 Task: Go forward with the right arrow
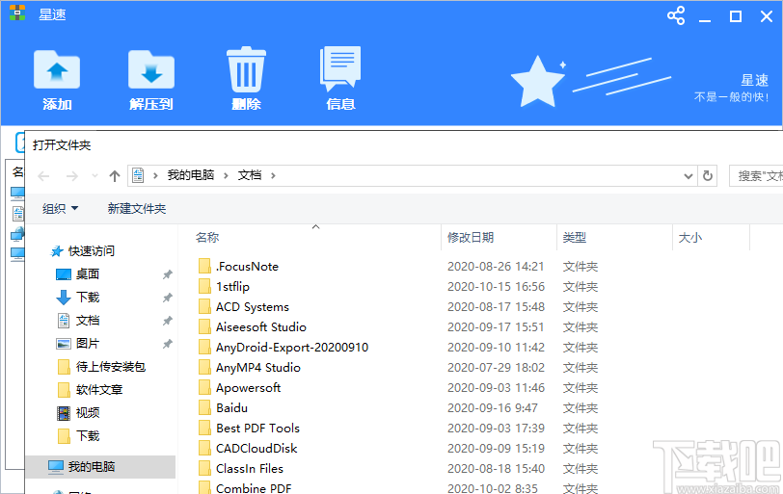point(72,176)
